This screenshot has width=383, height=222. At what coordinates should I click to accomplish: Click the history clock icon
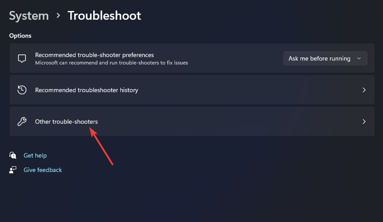tap(22, 90)
